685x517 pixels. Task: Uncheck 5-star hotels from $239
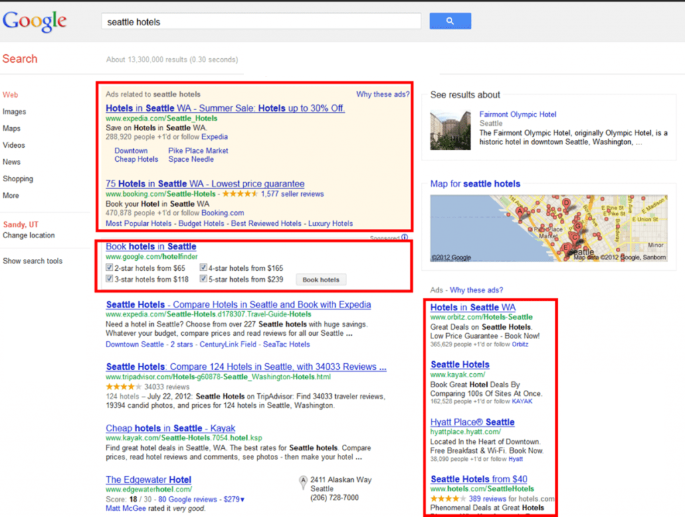pyautogui.click(x=203, y=279)
